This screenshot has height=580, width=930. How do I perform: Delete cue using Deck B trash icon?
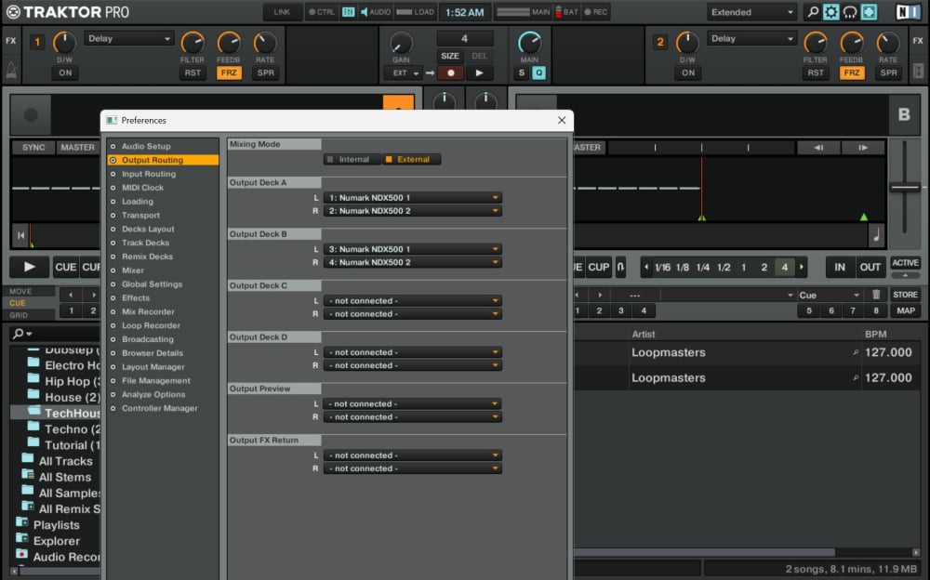point(876,295)
